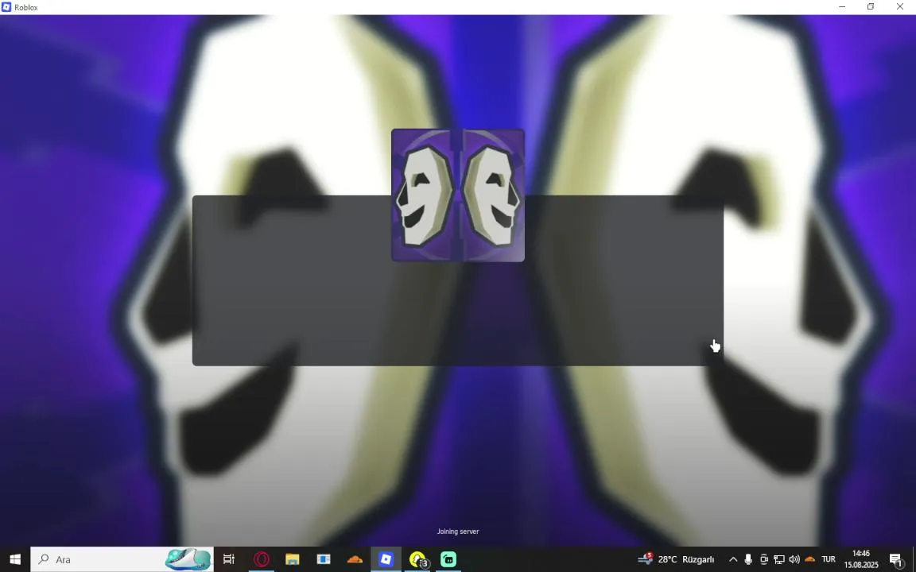Open the 28°C Rüzgarlı weather widget

tap(677, 559)
